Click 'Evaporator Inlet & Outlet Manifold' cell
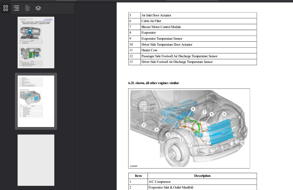The image size is (293, 190). point(202,187)
